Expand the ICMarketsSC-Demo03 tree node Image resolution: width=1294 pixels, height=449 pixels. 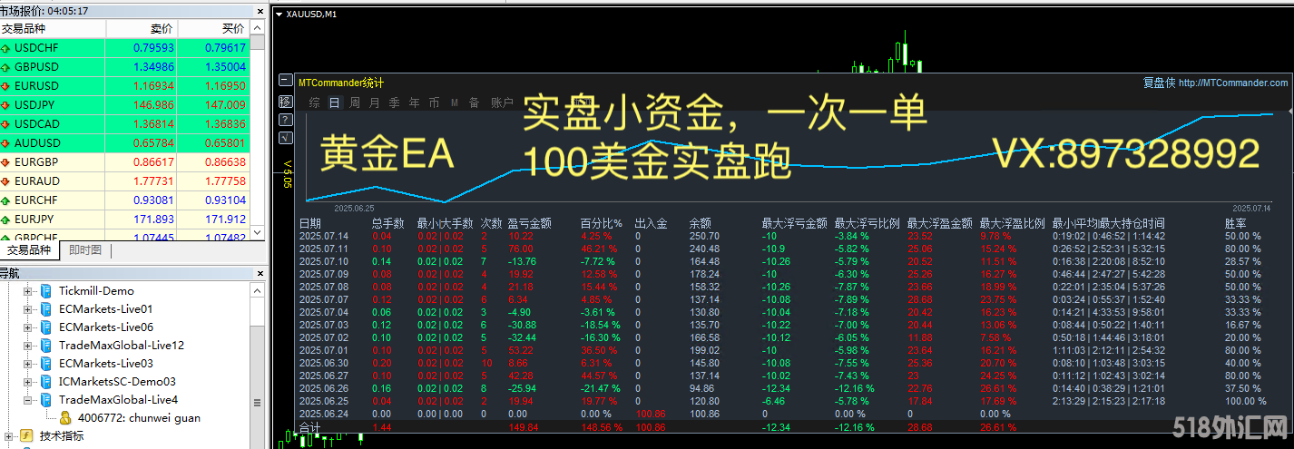28,382
